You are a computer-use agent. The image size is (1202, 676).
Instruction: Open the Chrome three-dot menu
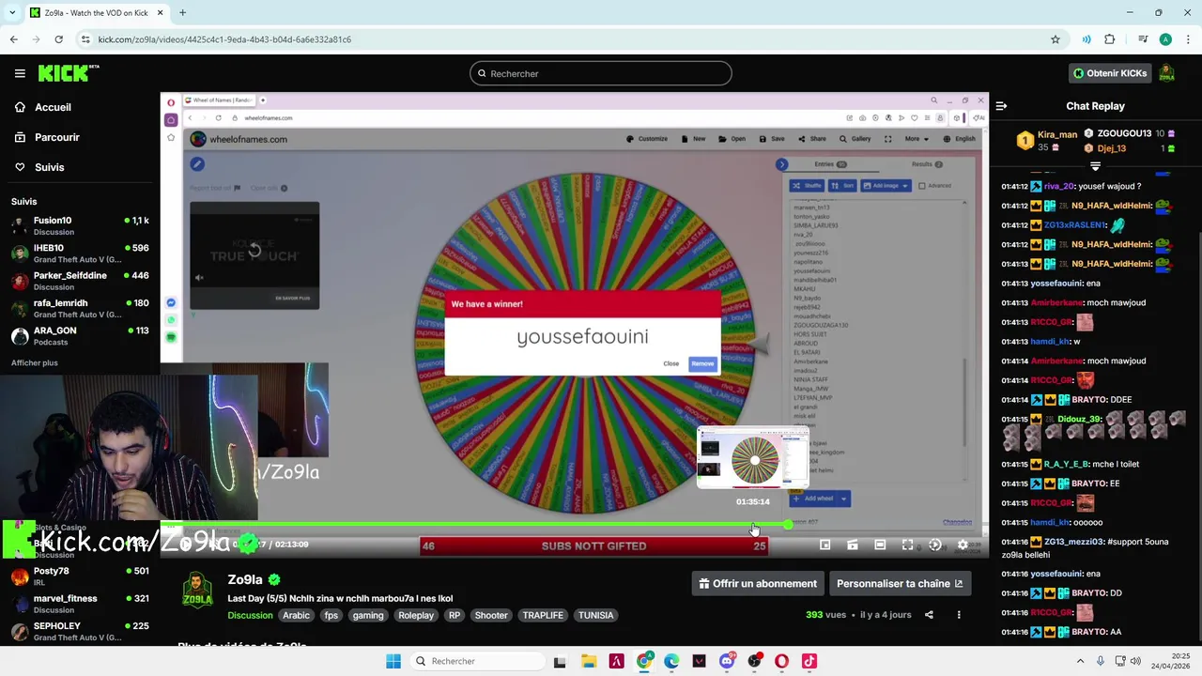[1188, 39]
